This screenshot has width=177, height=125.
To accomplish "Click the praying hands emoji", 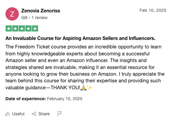I will tap(83, 87).
